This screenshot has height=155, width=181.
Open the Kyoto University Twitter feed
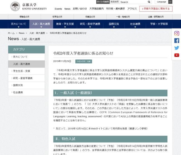[177, 48]
